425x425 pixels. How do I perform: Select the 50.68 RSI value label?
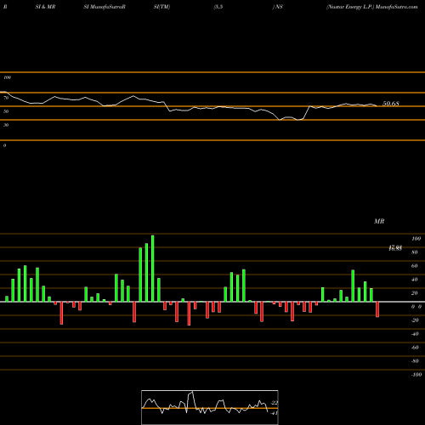tap(391, 104)
